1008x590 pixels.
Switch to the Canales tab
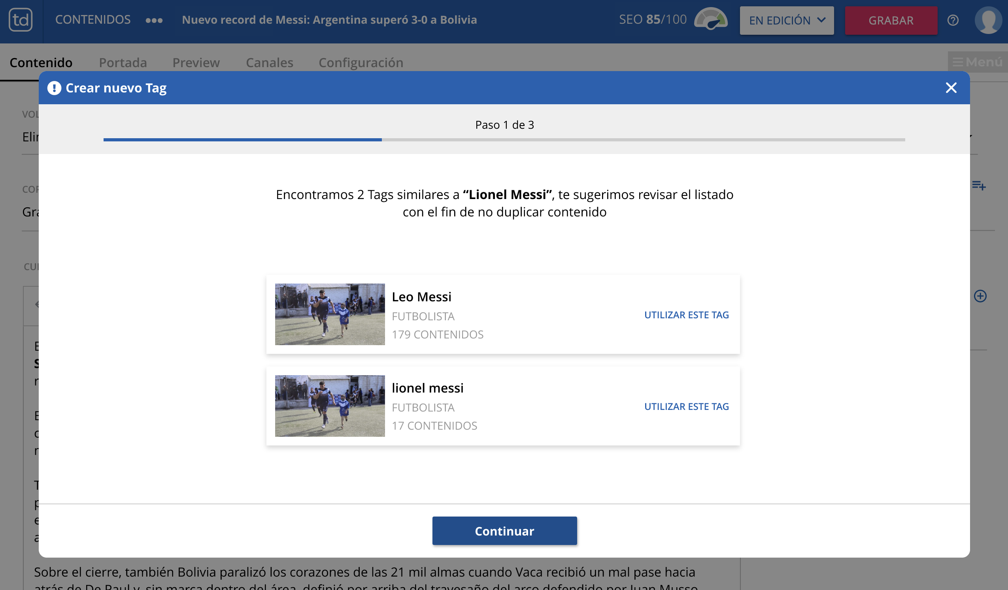point(270,62)
